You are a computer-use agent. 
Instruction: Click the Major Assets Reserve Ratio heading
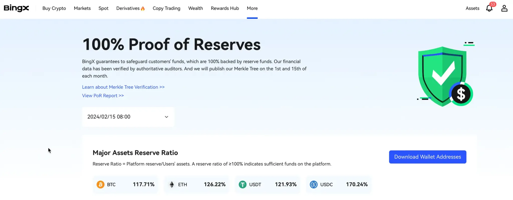[135, 153]
